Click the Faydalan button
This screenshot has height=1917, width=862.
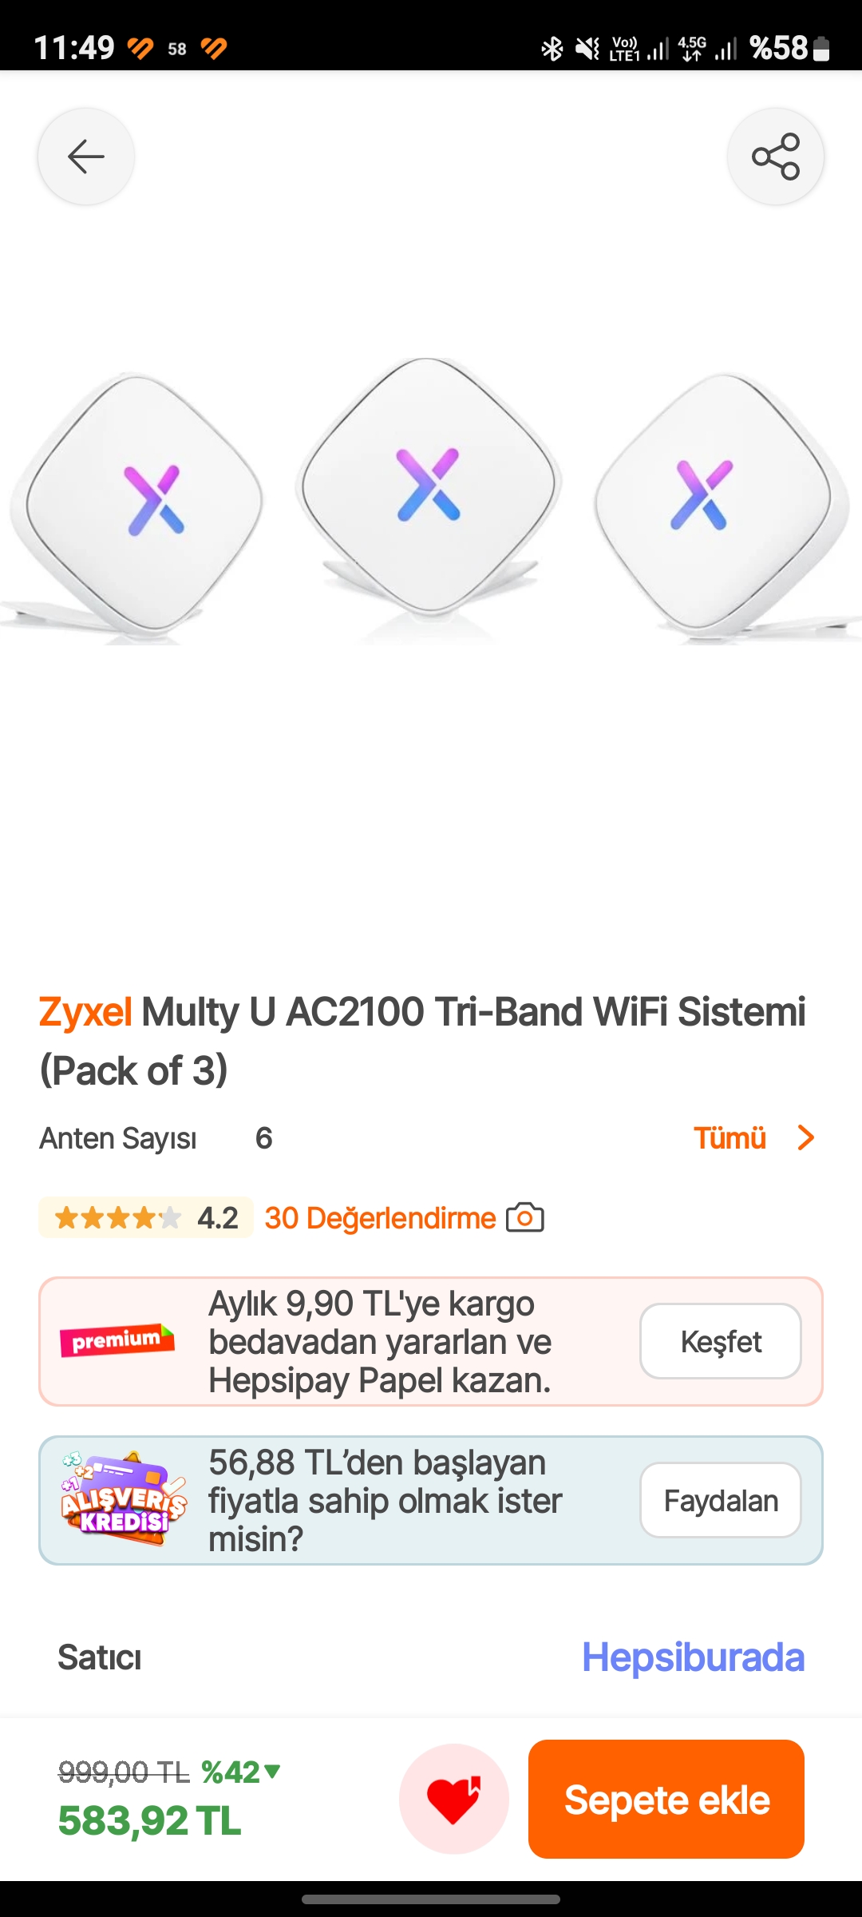[x=721, y=1500]
